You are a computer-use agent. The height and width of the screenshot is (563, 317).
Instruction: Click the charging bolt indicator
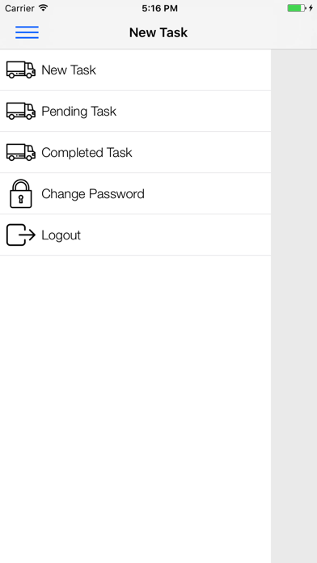[311, 8]
